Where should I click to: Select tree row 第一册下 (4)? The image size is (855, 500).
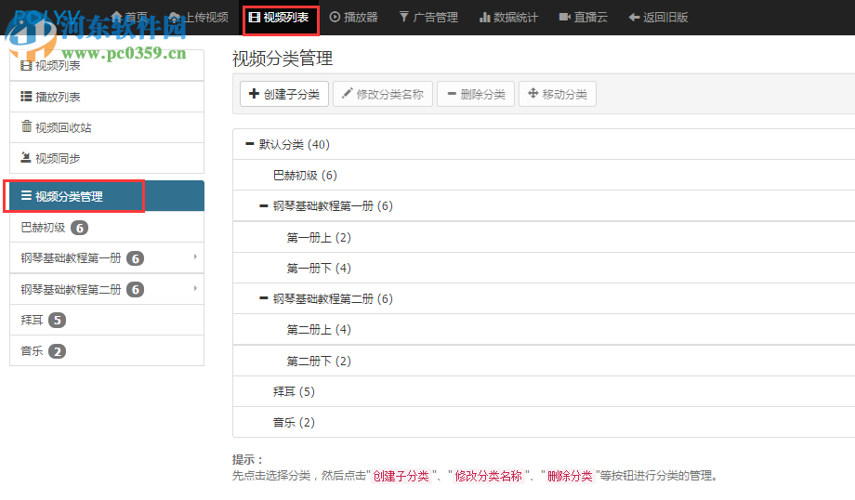tap(544, 268)
